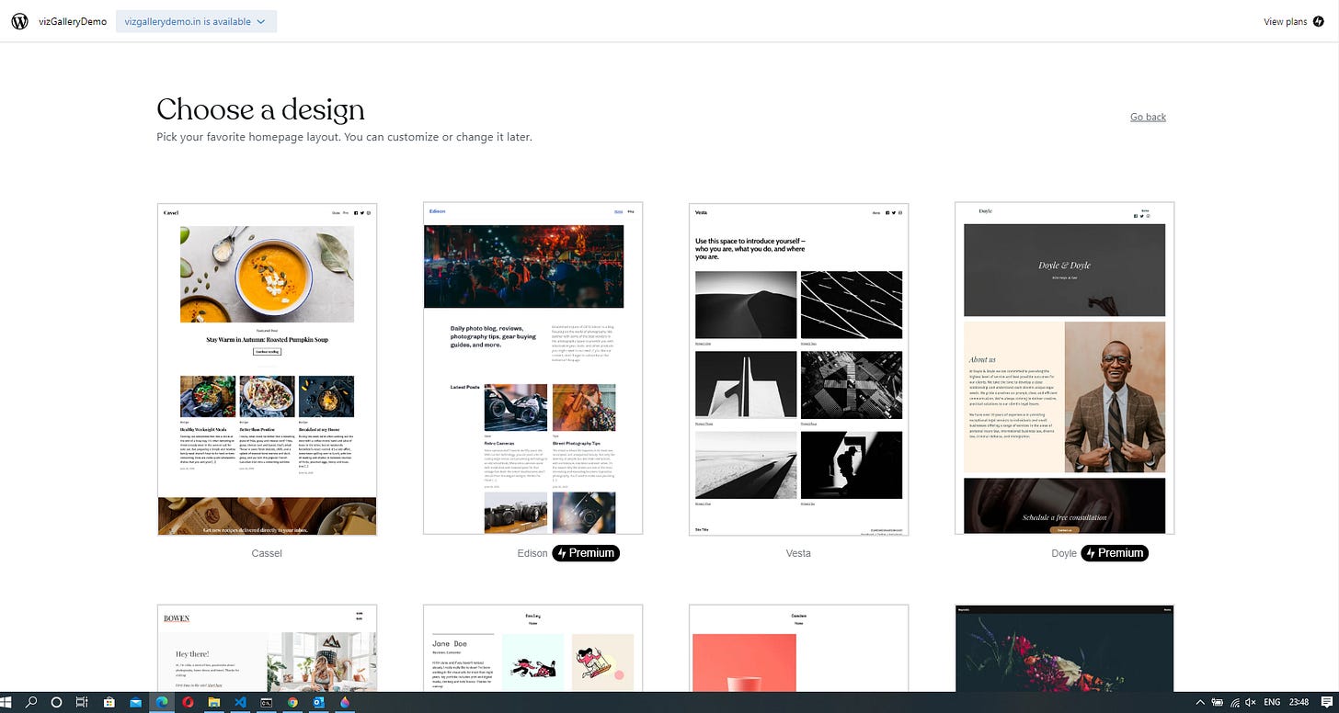Click the vizGalleryDemo site name
The width and height of the screenshot is (1339, 713).
[x=73, y=22]
